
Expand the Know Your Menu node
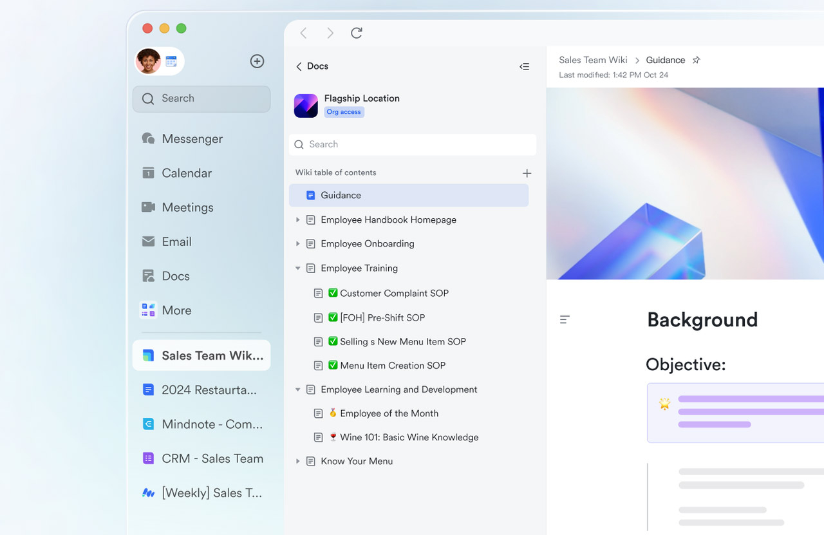tap(297, 462)
